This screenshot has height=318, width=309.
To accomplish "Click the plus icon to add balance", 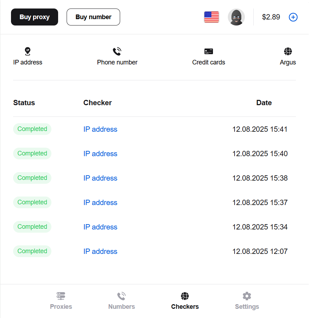I will pyautogui.click(x=293, y=17).
